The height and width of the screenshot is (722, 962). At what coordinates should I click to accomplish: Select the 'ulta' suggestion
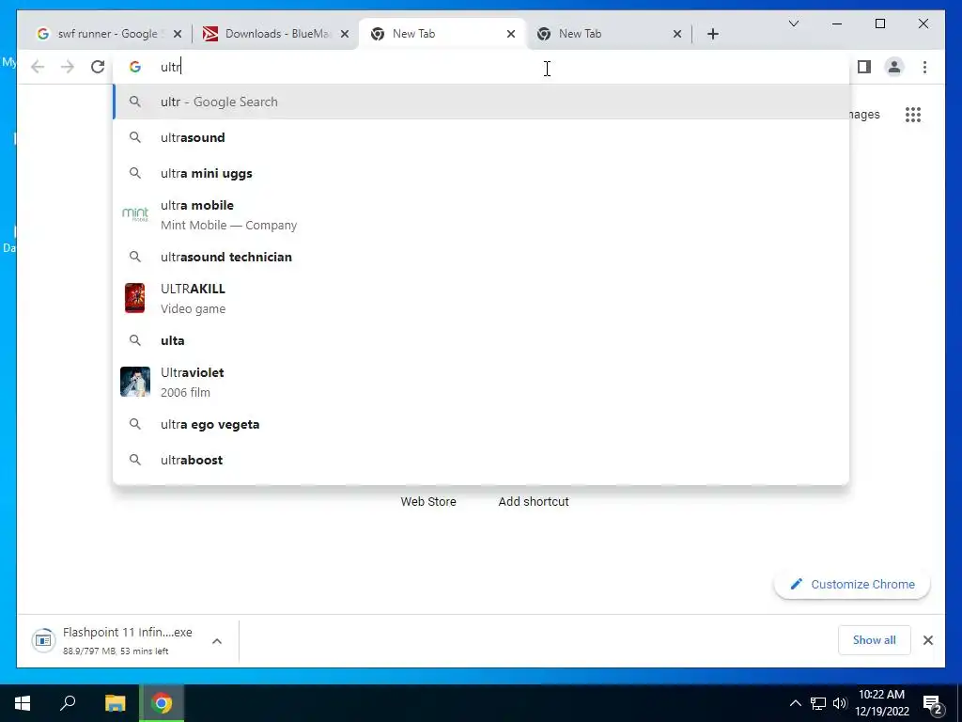(x=481, y=340)
